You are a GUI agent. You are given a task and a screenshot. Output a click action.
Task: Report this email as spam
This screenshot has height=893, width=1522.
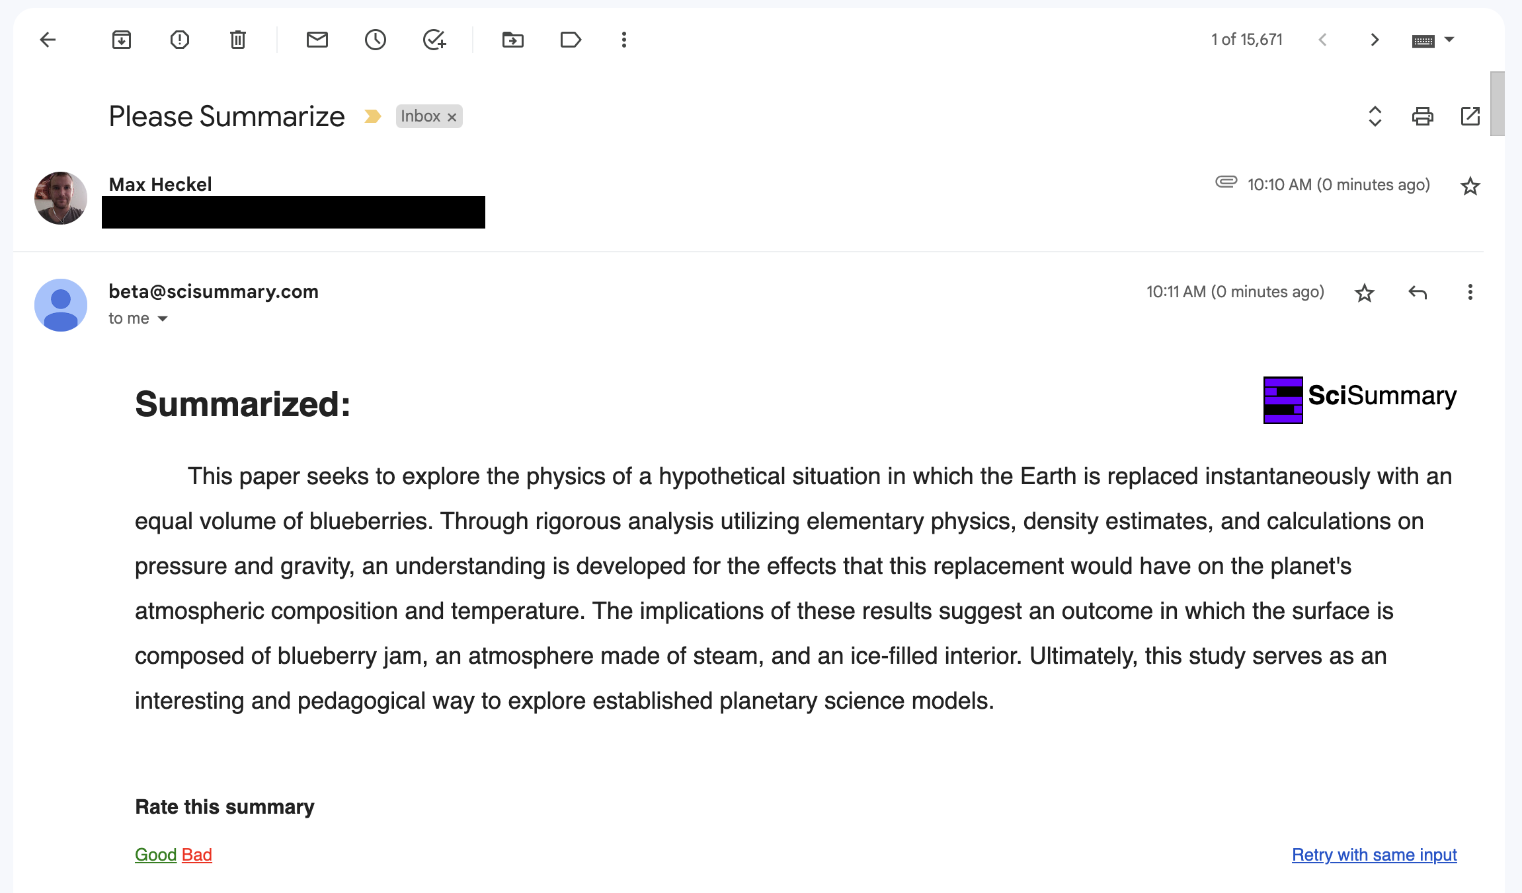180,40
